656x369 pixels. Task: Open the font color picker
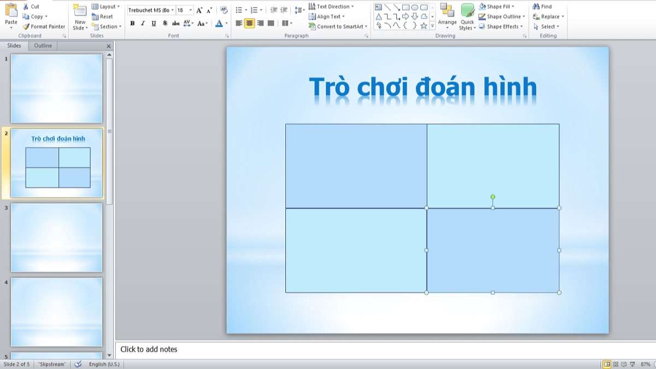[221, 24]
